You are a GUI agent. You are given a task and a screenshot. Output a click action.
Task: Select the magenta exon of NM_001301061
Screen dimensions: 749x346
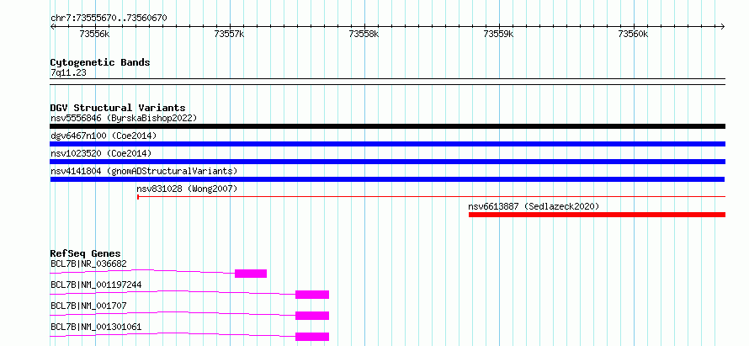(312, 337)
